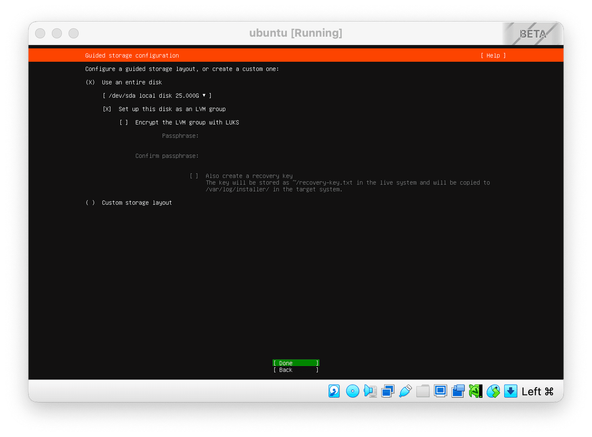592x437 pixels.
Task: Click the Back button
Action: pyautogui.click(x=296, y=370)
